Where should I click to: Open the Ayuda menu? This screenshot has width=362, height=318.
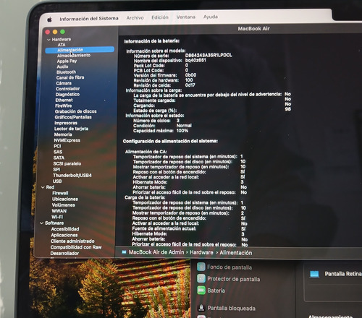coord(211,17)
